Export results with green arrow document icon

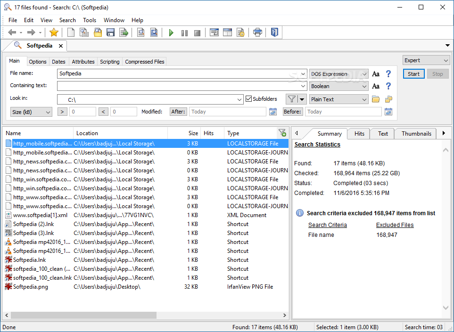pos(124,32)
